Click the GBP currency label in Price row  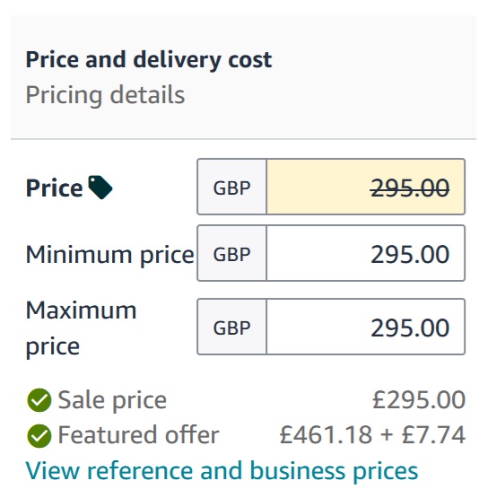coord(231,187)
